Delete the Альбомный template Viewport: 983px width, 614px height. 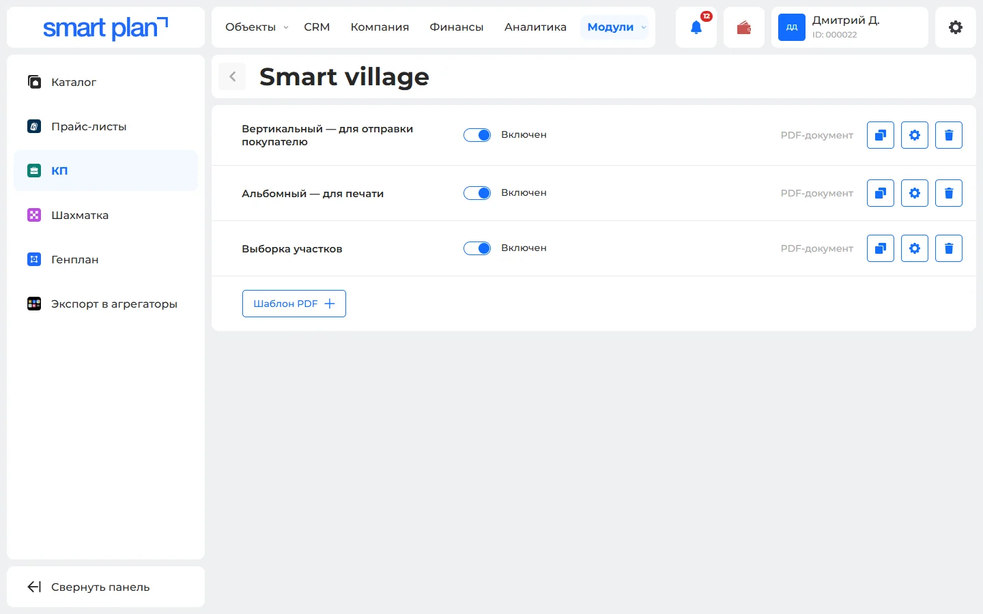pyautogui.click(x=949, y=193)
